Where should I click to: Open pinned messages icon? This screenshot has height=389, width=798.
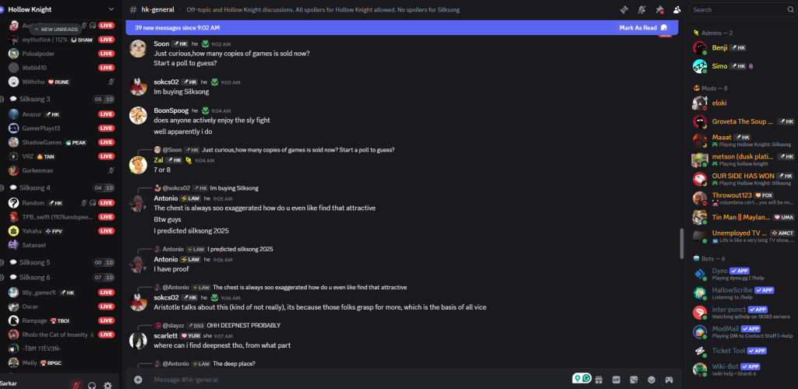tap(659, 9)
